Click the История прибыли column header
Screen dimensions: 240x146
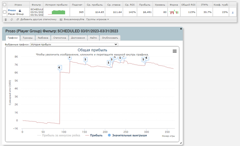pyautogui.click(x=56, y=5)
